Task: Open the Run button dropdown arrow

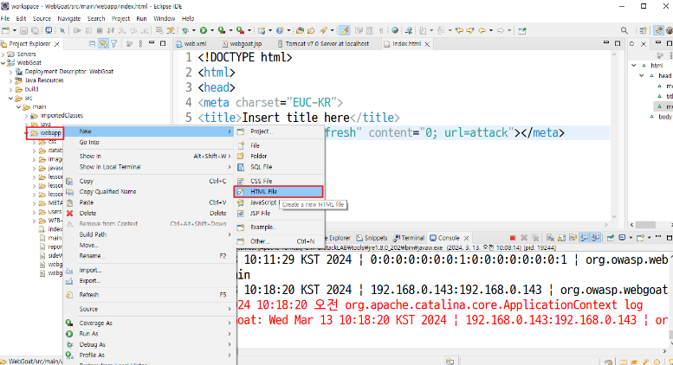Action: click(211, 30)
